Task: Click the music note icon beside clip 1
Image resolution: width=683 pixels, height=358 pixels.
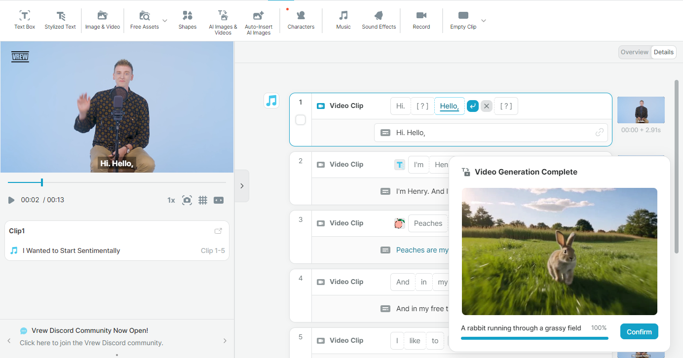Action: tap(271, 101)
